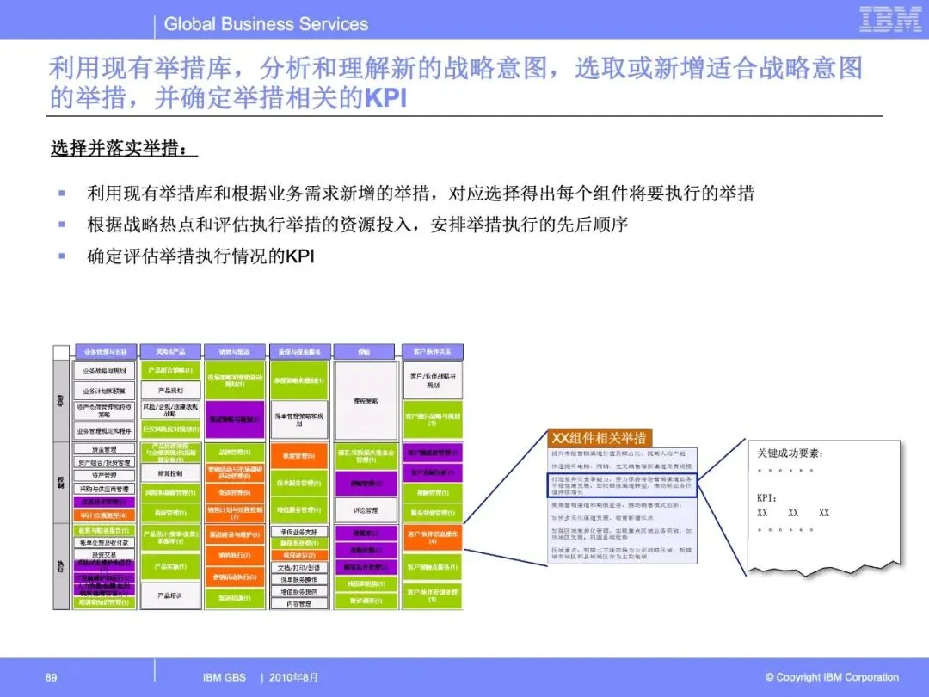The height and width of the screenshot is (697, 929).
Task: Click the KPI: label in the callout box
Action: click(x=766, y=498)
